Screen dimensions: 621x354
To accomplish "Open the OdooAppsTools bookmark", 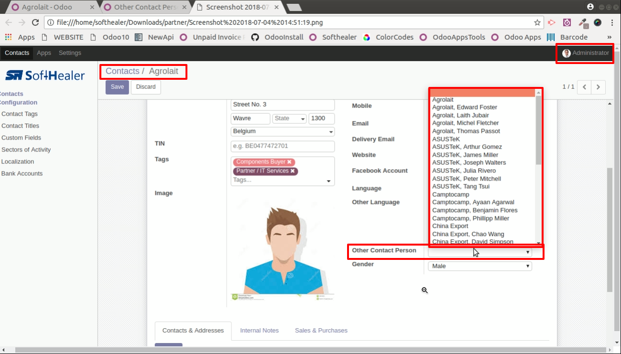I will 452,37.
